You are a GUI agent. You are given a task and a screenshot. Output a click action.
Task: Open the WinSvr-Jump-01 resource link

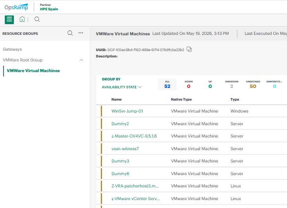tap(127, 111)
